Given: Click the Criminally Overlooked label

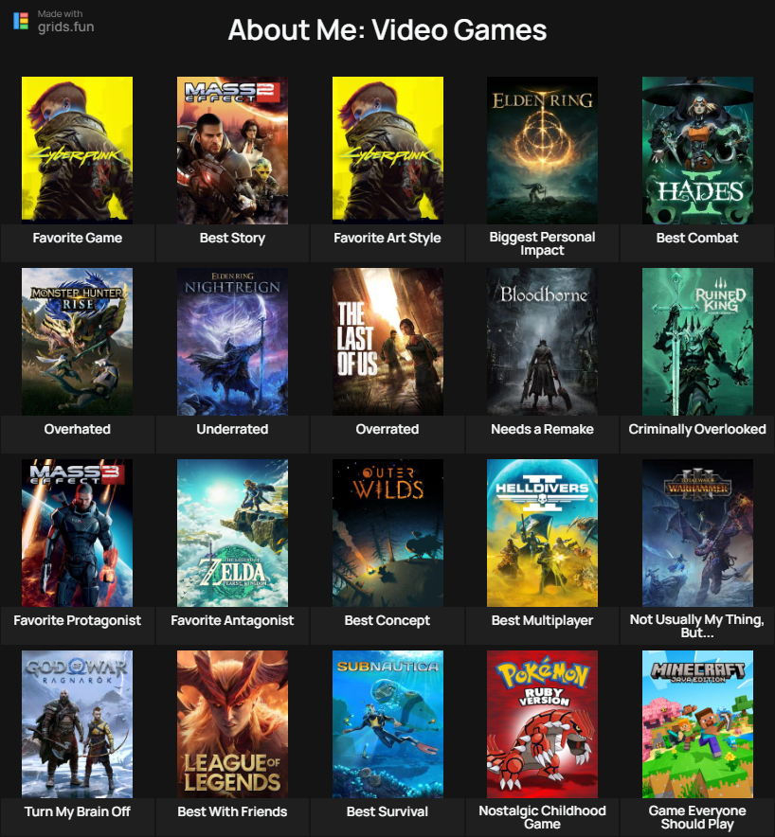Looking at the screenshot, I should [697, 429].
